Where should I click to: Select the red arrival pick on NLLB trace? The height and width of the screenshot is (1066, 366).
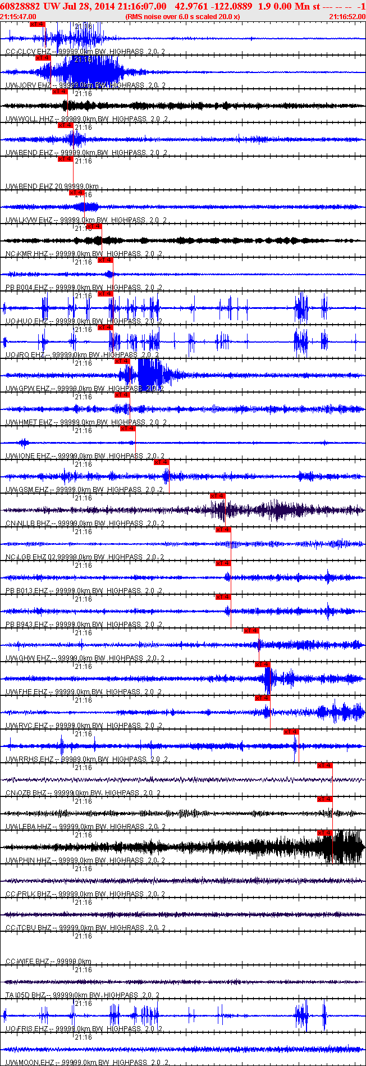pyautogui.click(x=218, y=496)
